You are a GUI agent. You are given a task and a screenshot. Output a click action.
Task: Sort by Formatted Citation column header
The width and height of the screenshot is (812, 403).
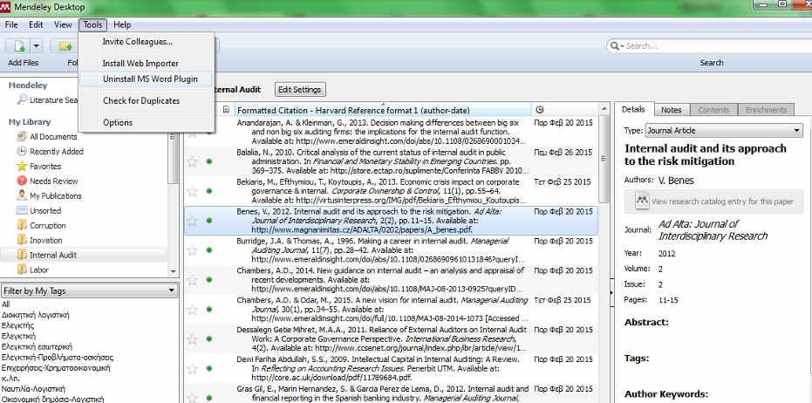point(383,110)
